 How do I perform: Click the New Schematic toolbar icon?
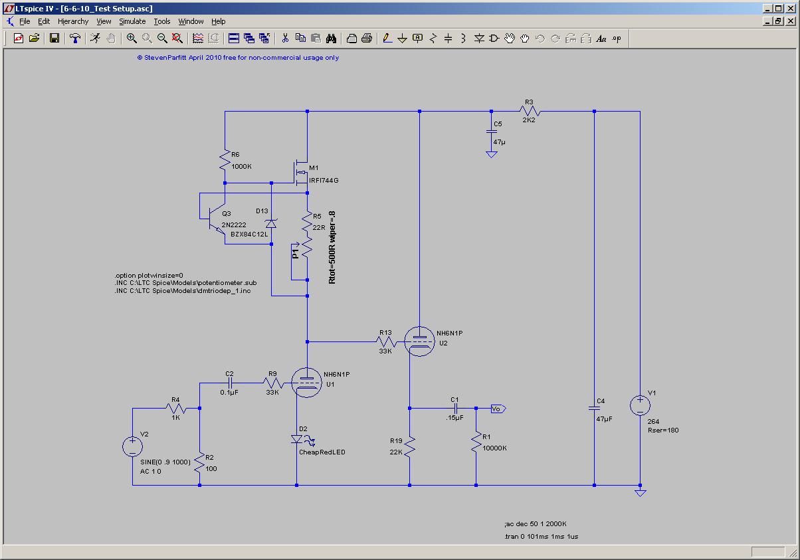(18, 39)
